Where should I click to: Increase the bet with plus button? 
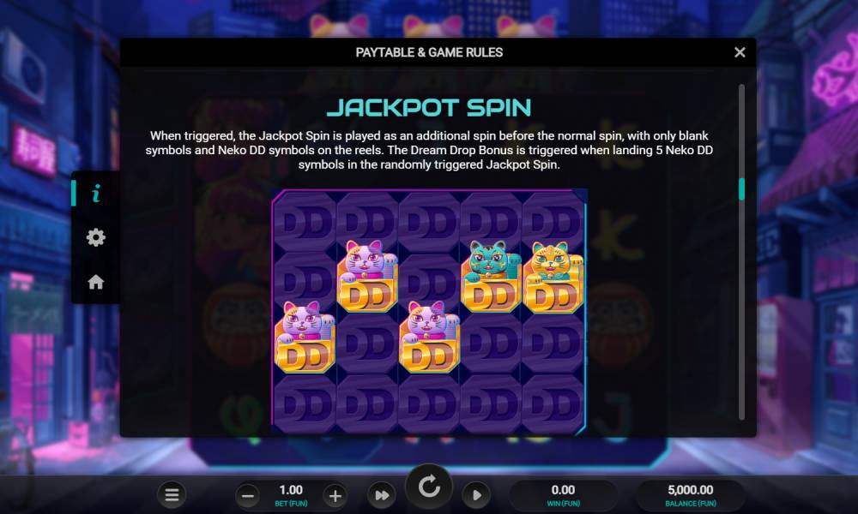pyautogui.click(x=335, y=496)
